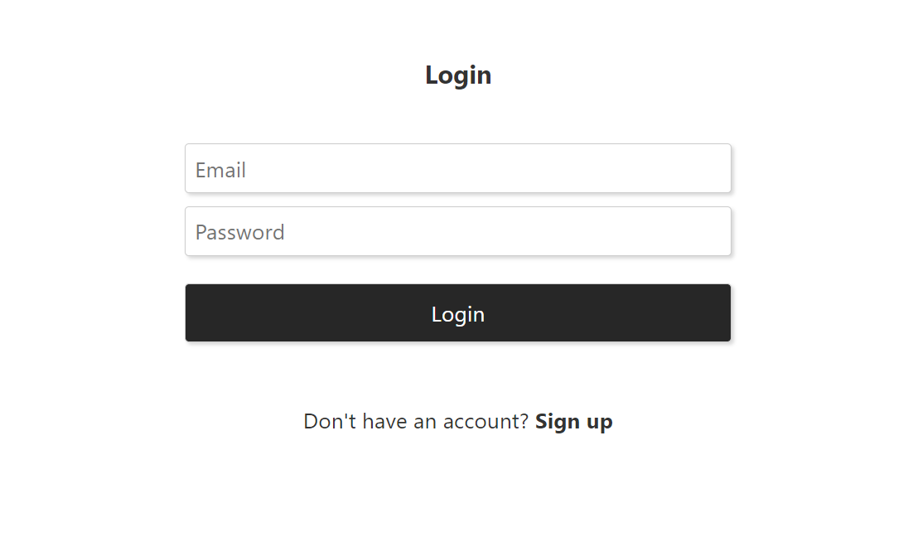Viewport: 908px width, 542px height.
Task: Select the second form field labeled Password
Action: [458, 231]
